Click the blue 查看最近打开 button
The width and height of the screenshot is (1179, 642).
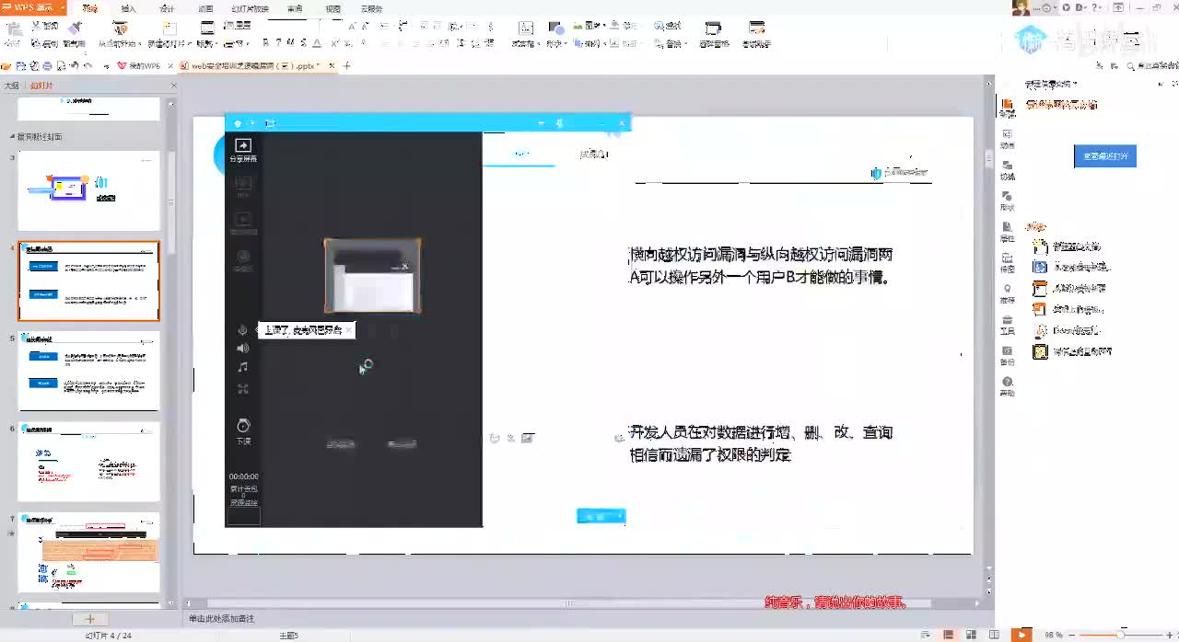[x=1105, y=156]
